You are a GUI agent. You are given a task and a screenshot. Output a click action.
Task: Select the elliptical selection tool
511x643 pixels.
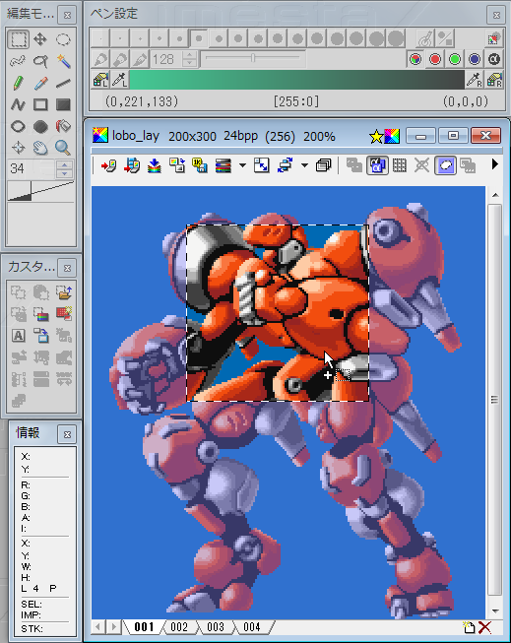(x=63, y=39)
